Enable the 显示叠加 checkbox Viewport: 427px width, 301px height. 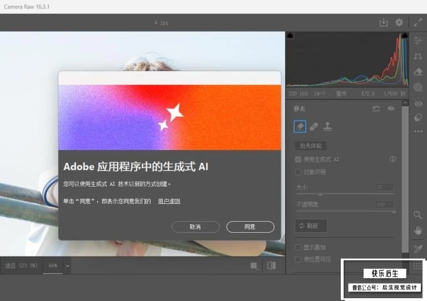(298, 247)
